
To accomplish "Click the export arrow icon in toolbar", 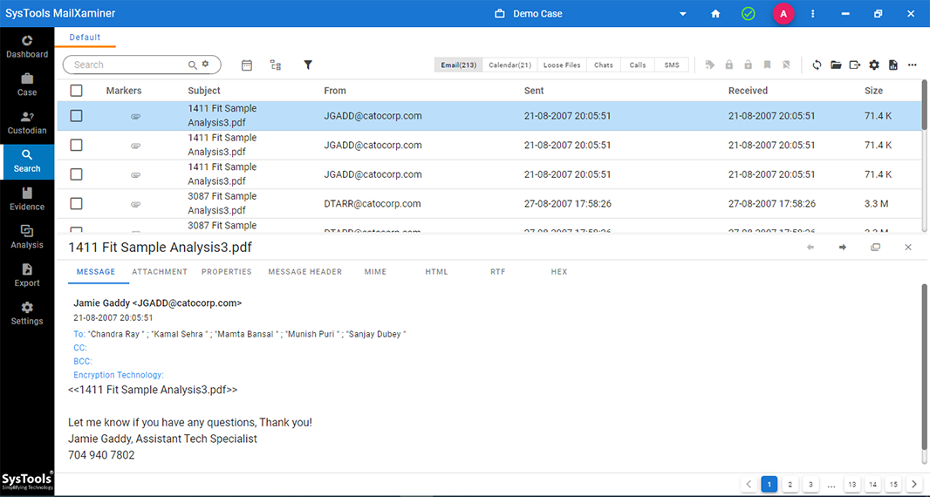I will 855,65.
